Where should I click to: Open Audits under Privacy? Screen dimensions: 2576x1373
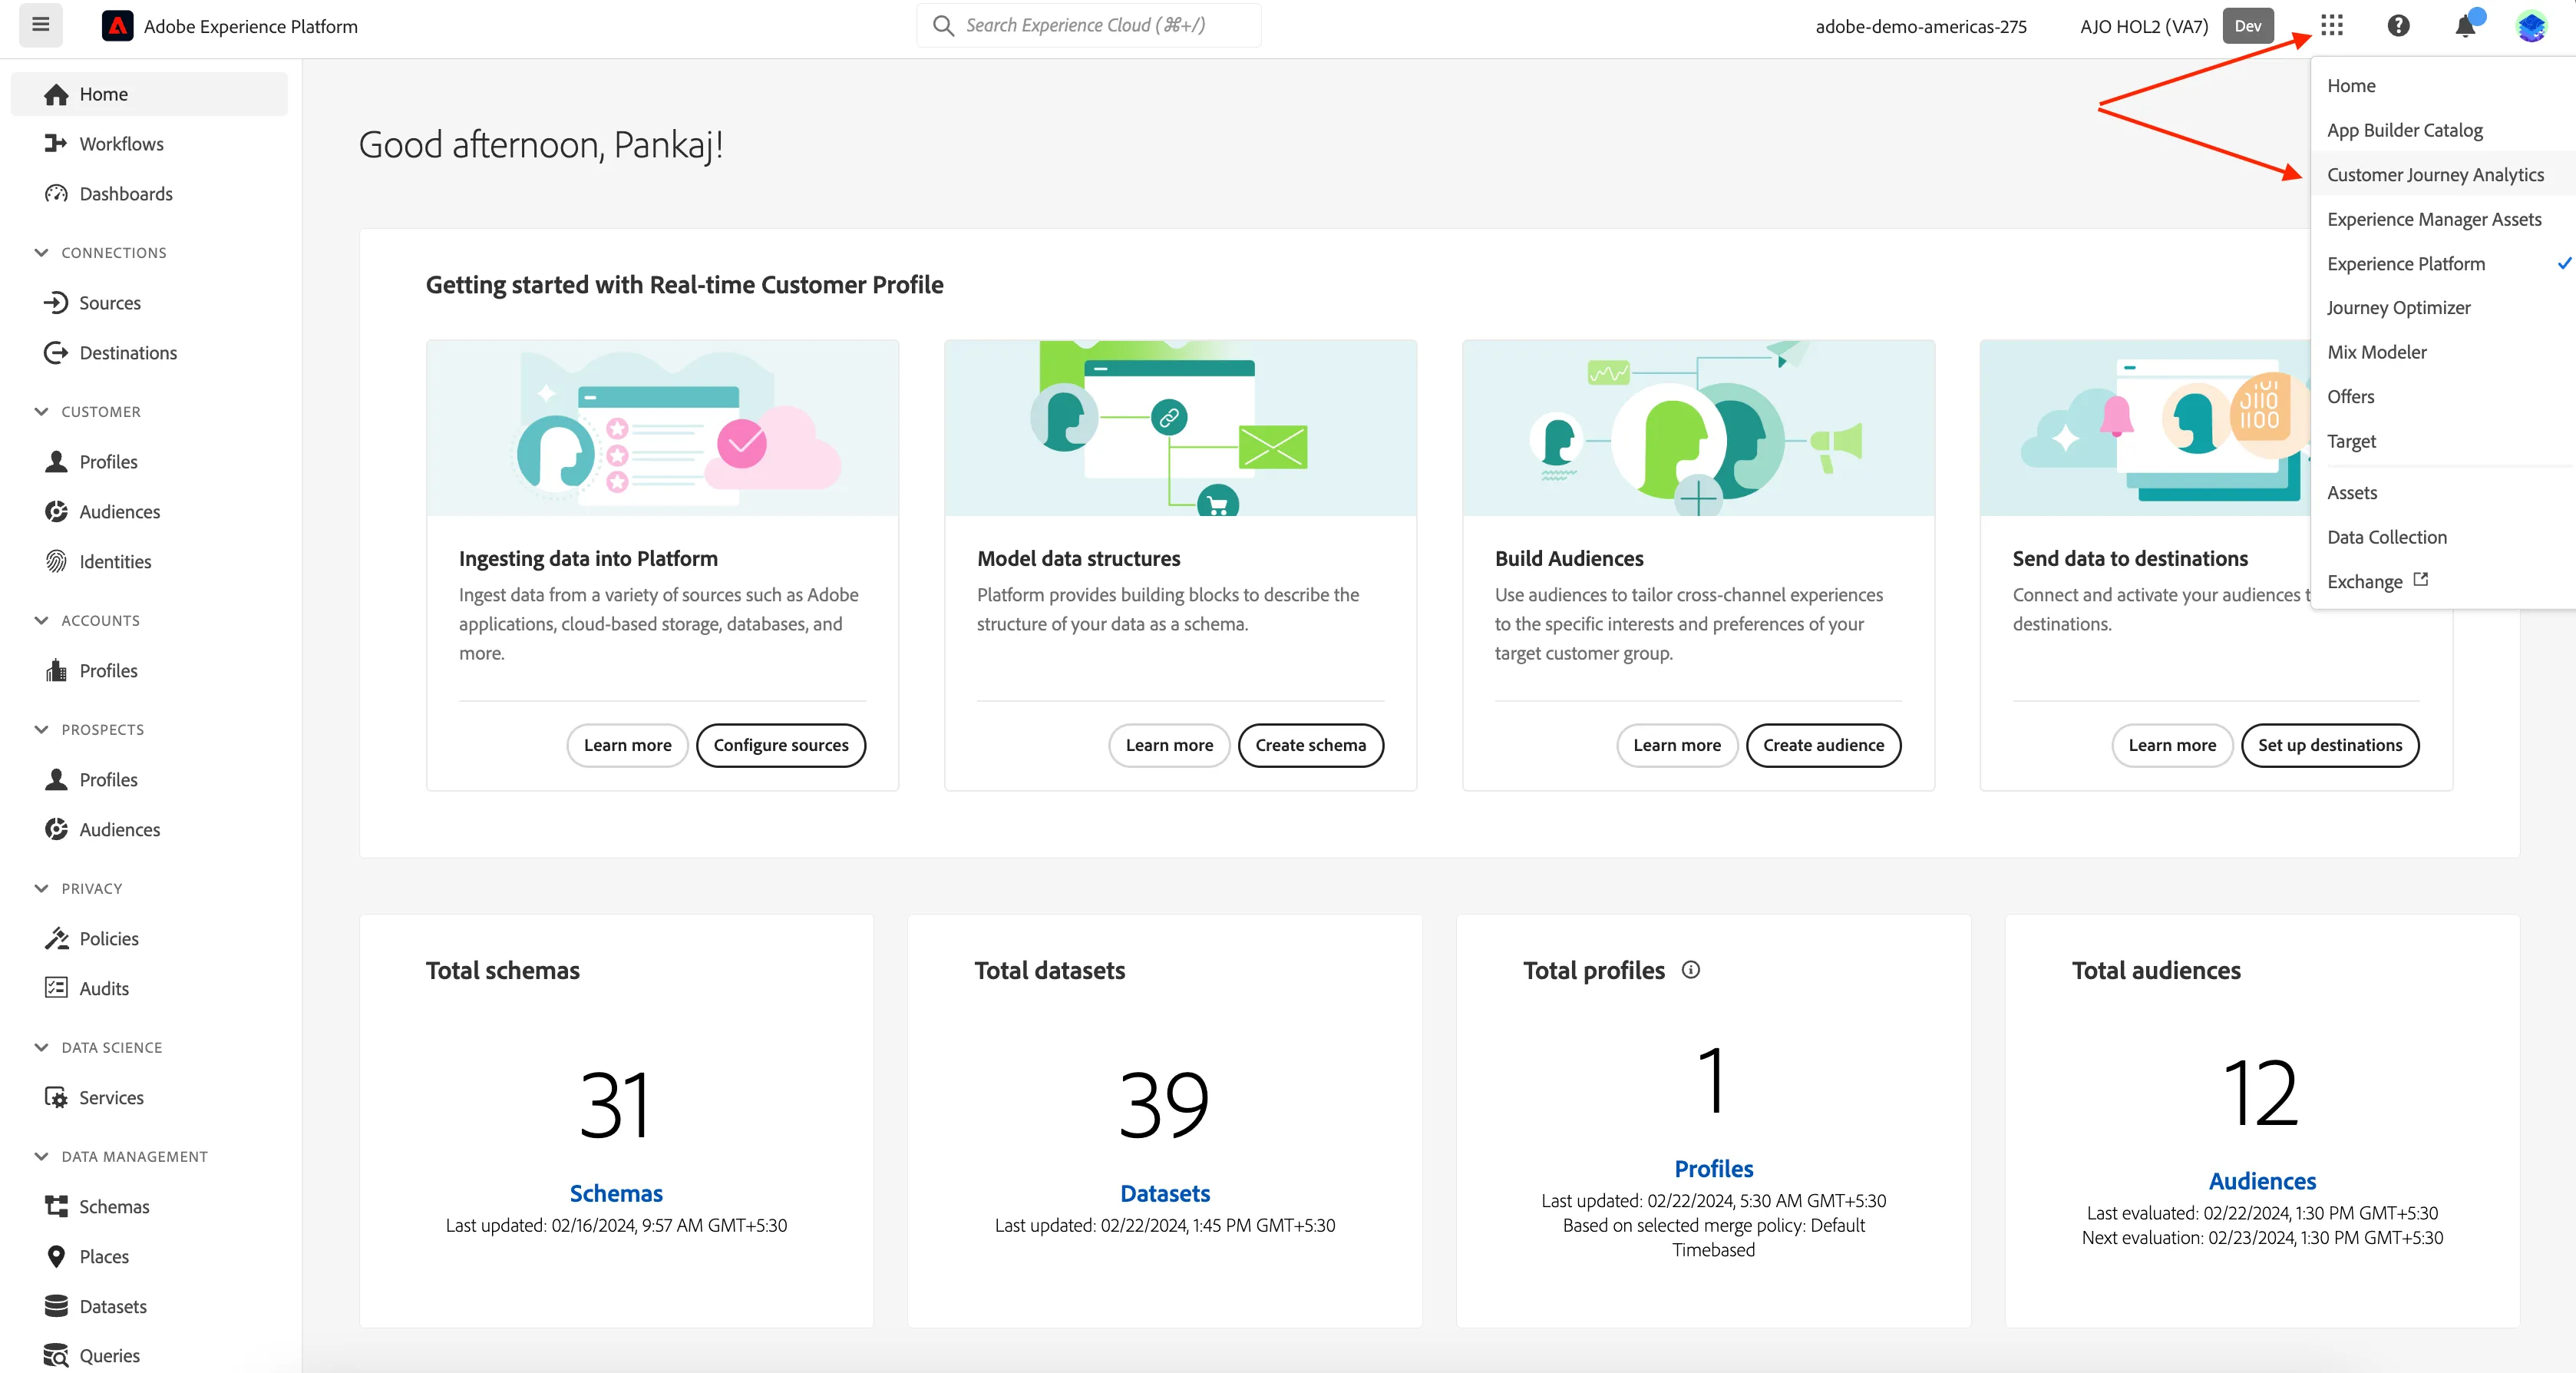pyautogui.click(x=104, y=989)
